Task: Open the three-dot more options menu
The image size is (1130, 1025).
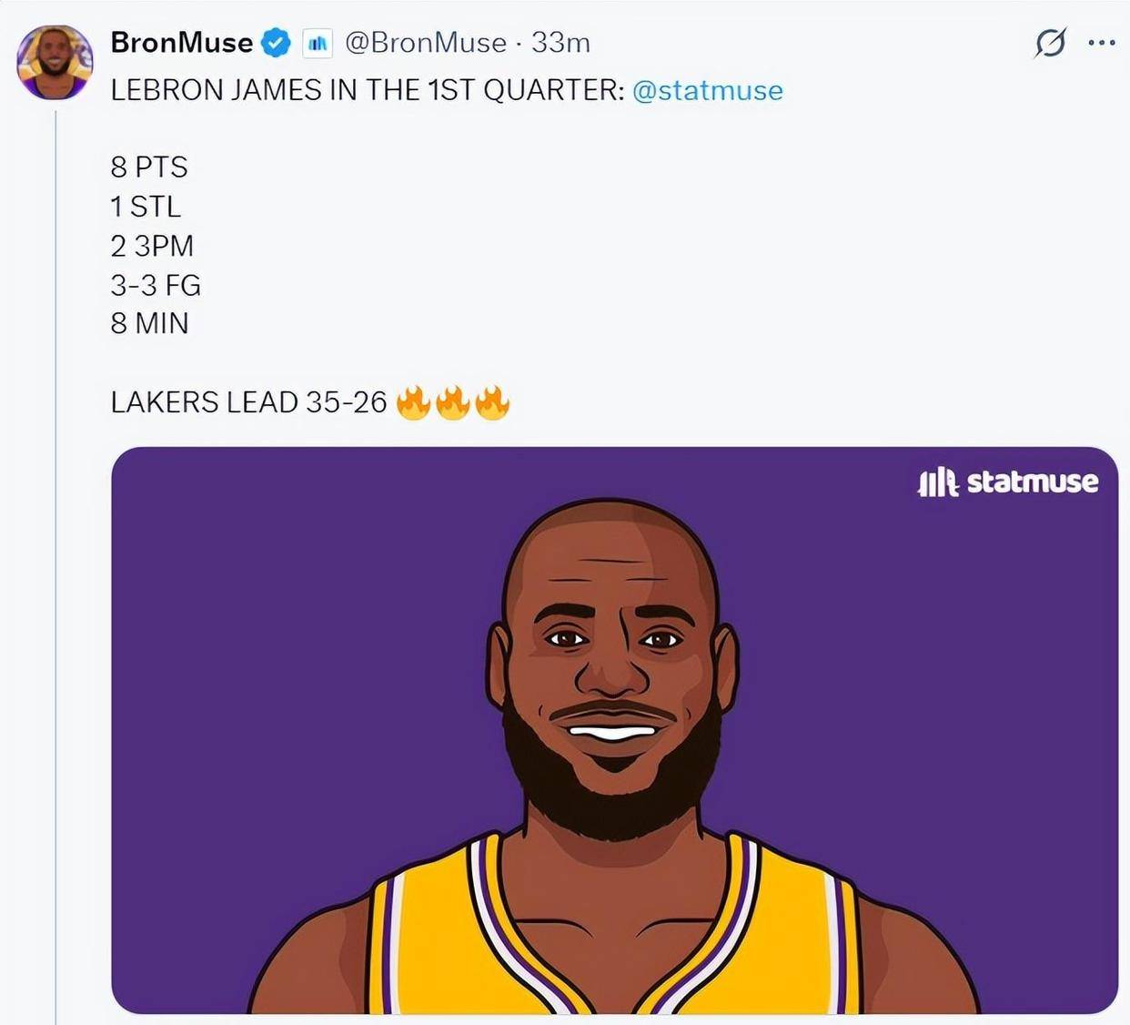Action: coord(1101,43)
